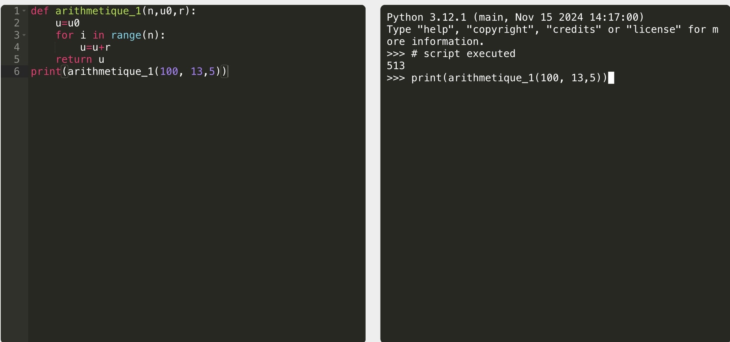Click the '# script executed' console comment
Screen dimensions: 730x342
[463, 54]
